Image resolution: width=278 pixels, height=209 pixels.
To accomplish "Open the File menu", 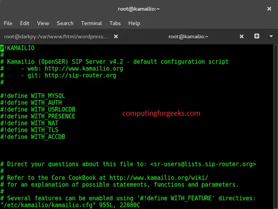I will (8, 23).
